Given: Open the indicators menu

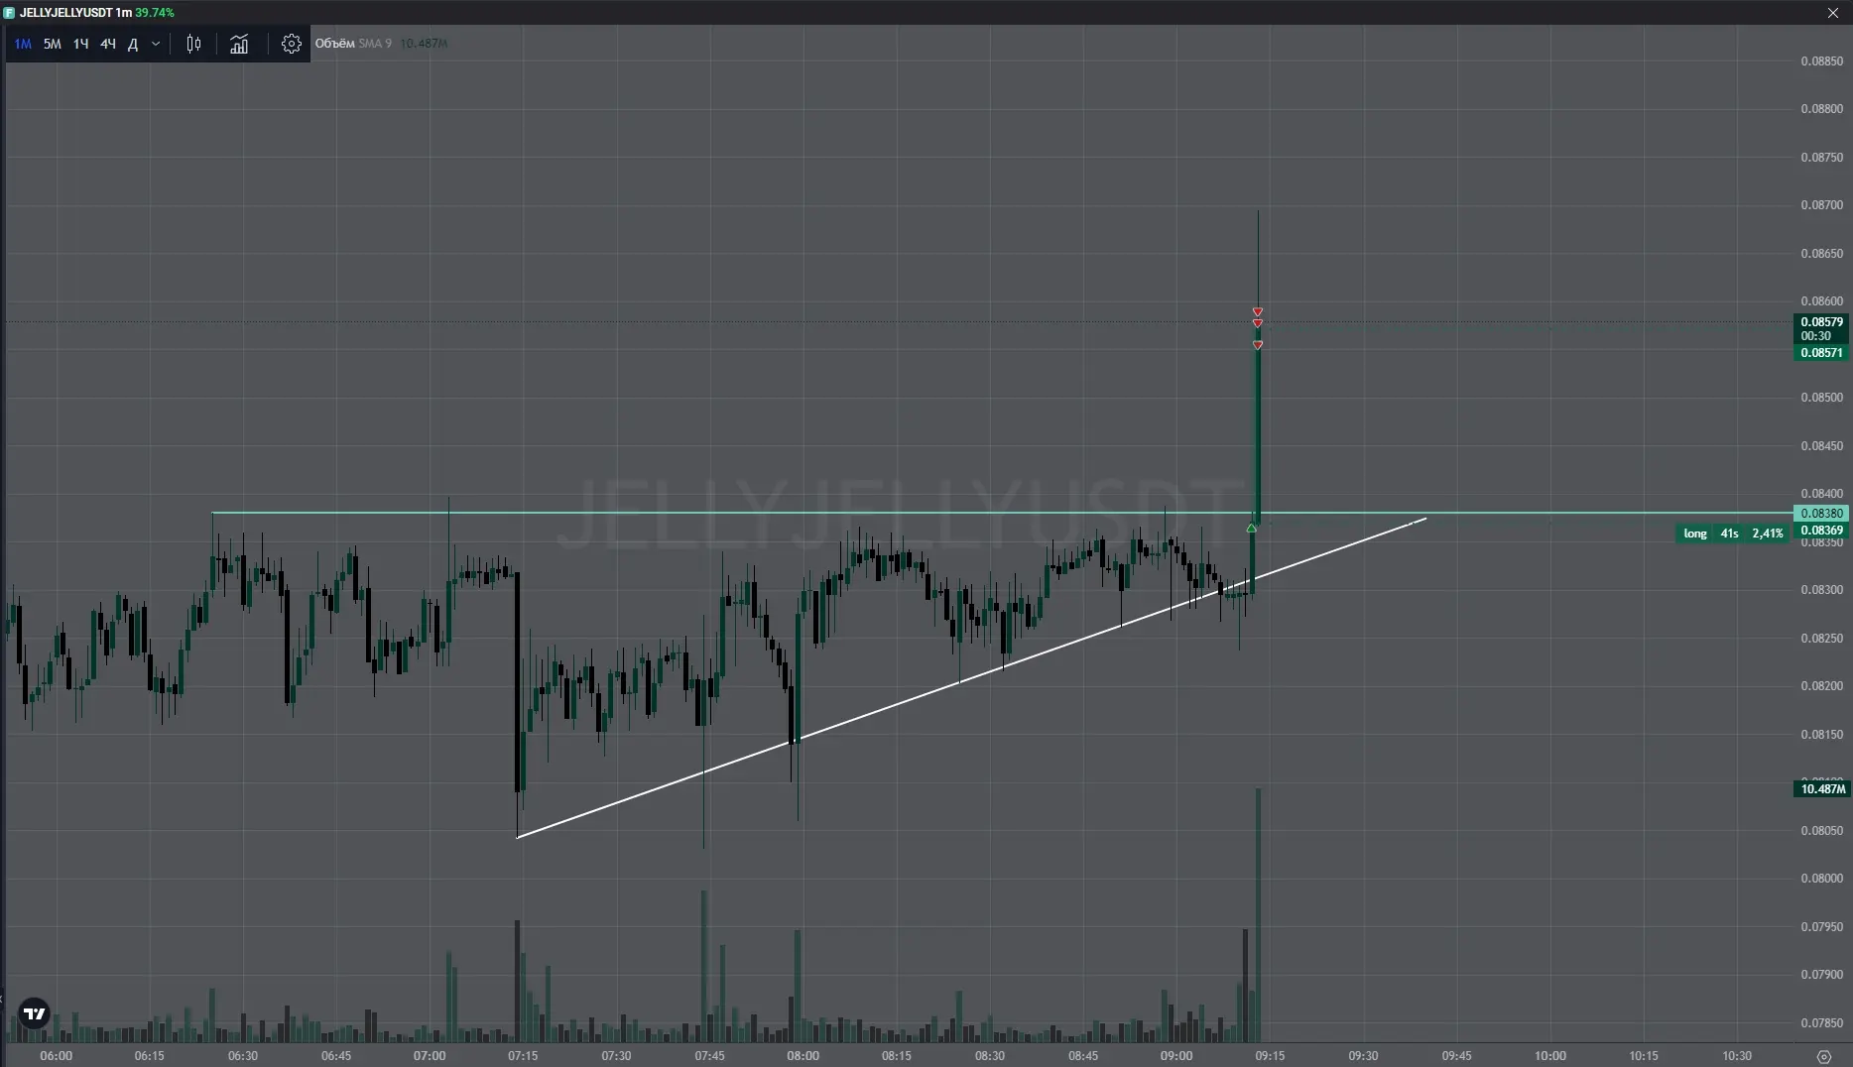Looking at the screenshot, I should tap(239, 44).
